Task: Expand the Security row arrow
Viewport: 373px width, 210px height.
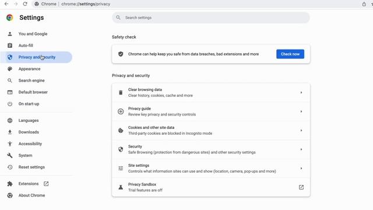Action: [301, 149]
